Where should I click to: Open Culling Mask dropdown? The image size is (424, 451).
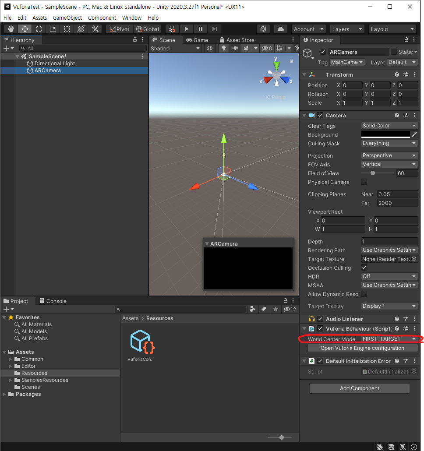coord(389,143)
